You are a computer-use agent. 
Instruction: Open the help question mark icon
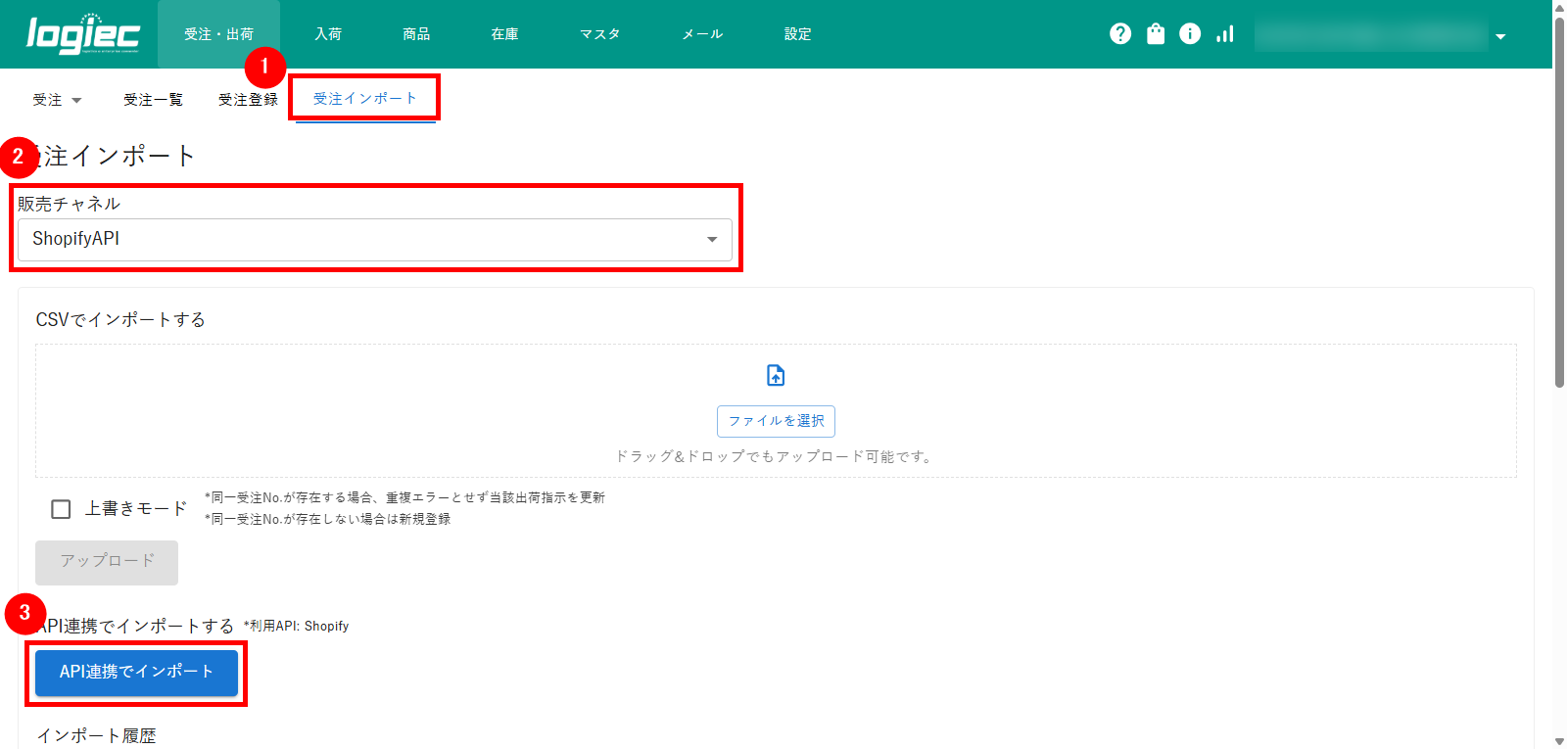pyautogui.click(x=1120, y=34)
